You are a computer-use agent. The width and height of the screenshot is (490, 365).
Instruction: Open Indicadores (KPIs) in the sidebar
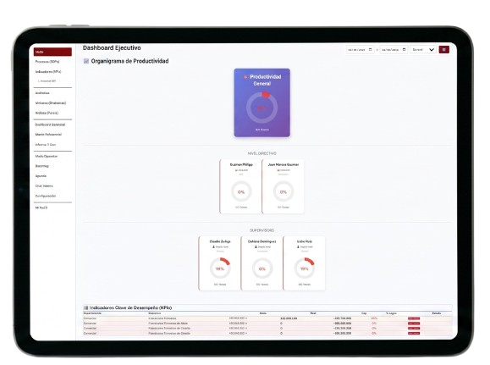(48, 72)
